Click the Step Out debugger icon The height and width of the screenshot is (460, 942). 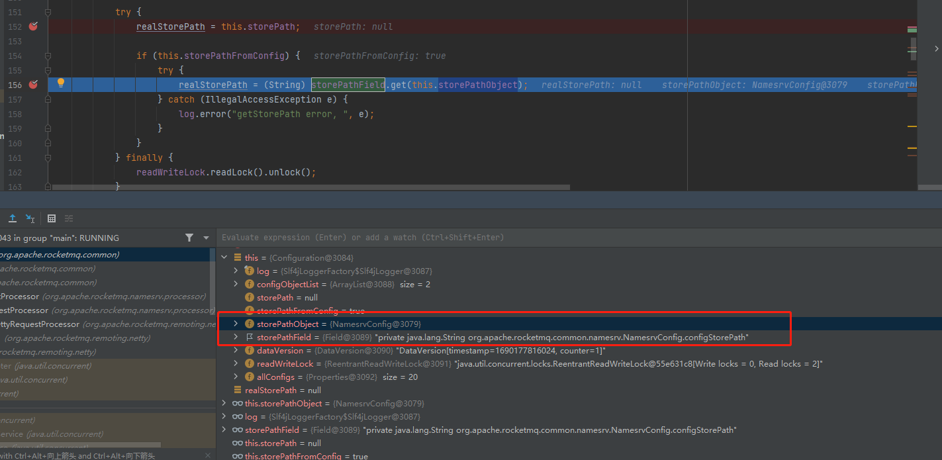12,218
